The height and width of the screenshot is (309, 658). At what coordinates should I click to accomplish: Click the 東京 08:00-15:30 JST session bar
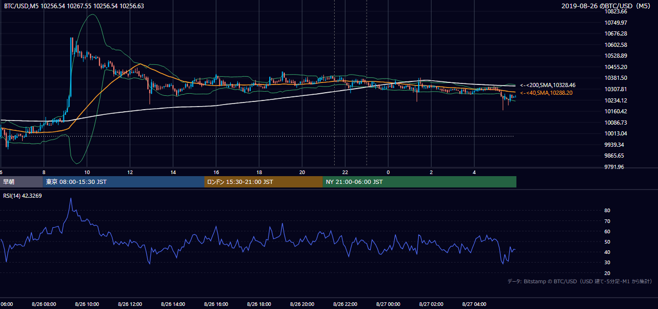pos(124,182)
